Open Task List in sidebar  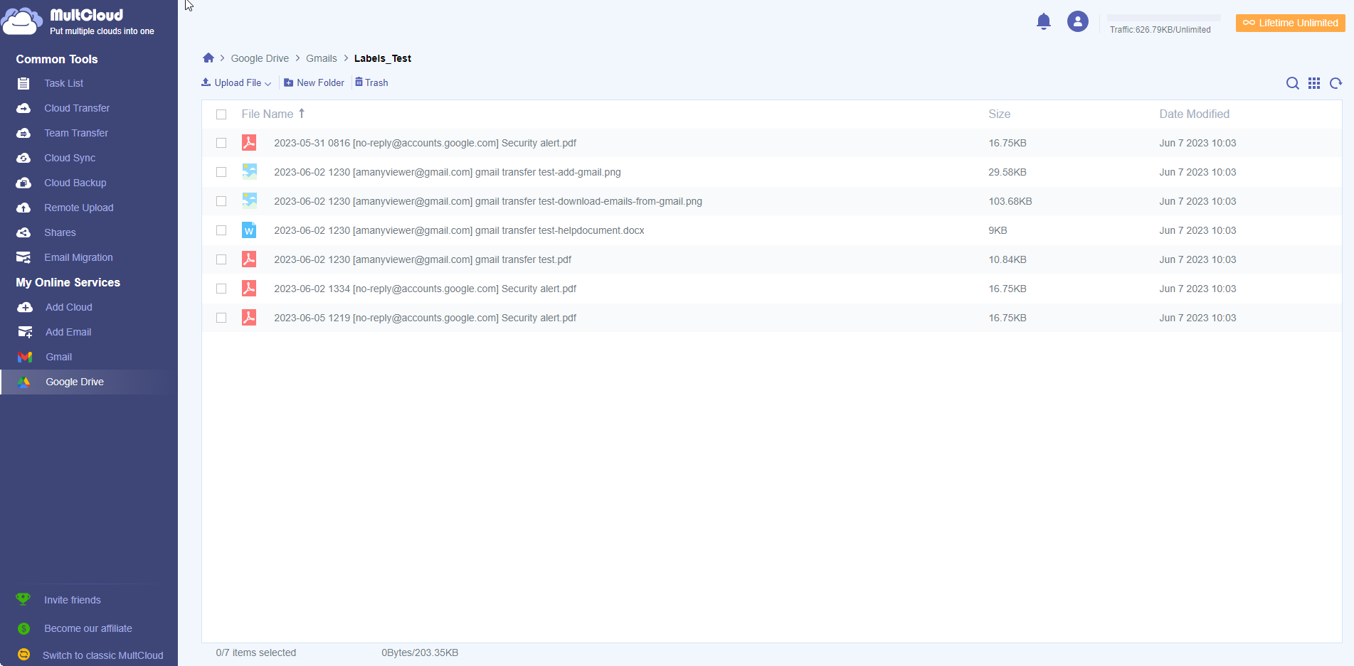click(64, 83)
